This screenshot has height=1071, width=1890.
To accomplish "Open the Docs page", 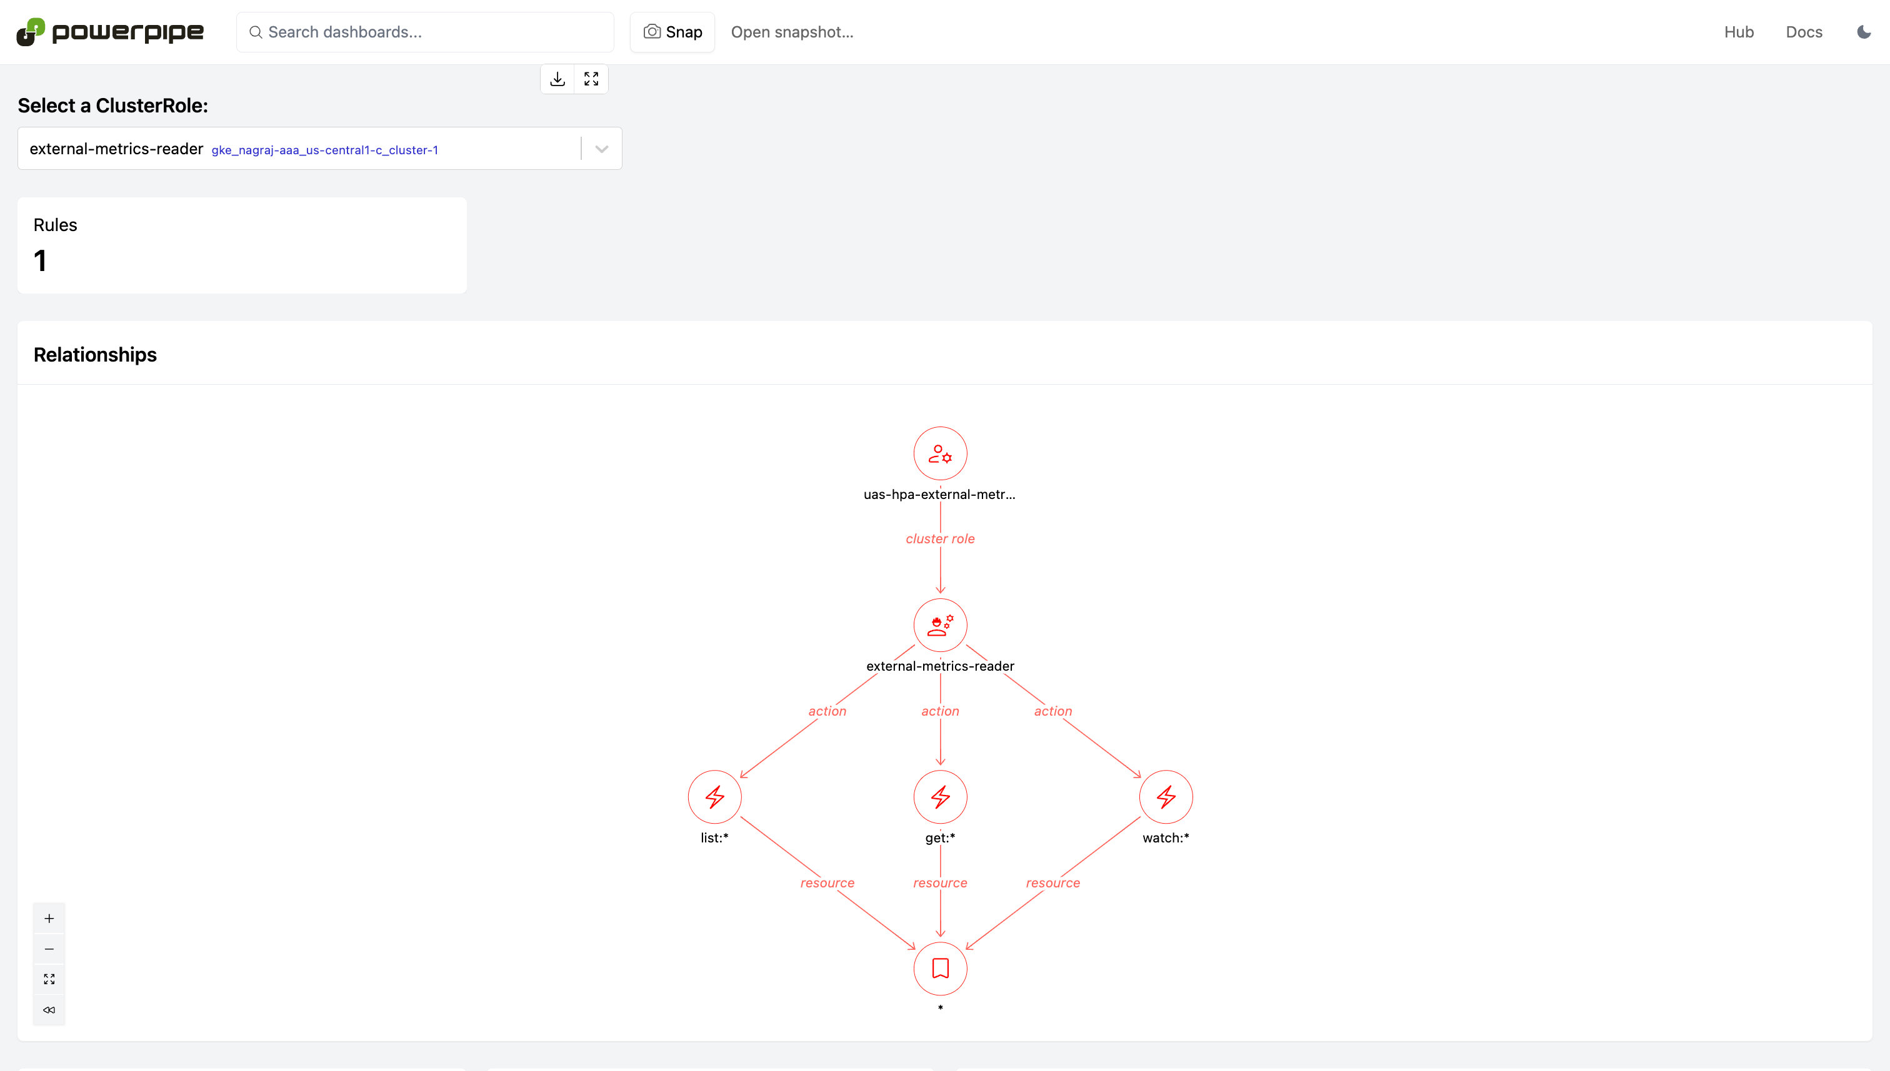I will [1803, 32].
